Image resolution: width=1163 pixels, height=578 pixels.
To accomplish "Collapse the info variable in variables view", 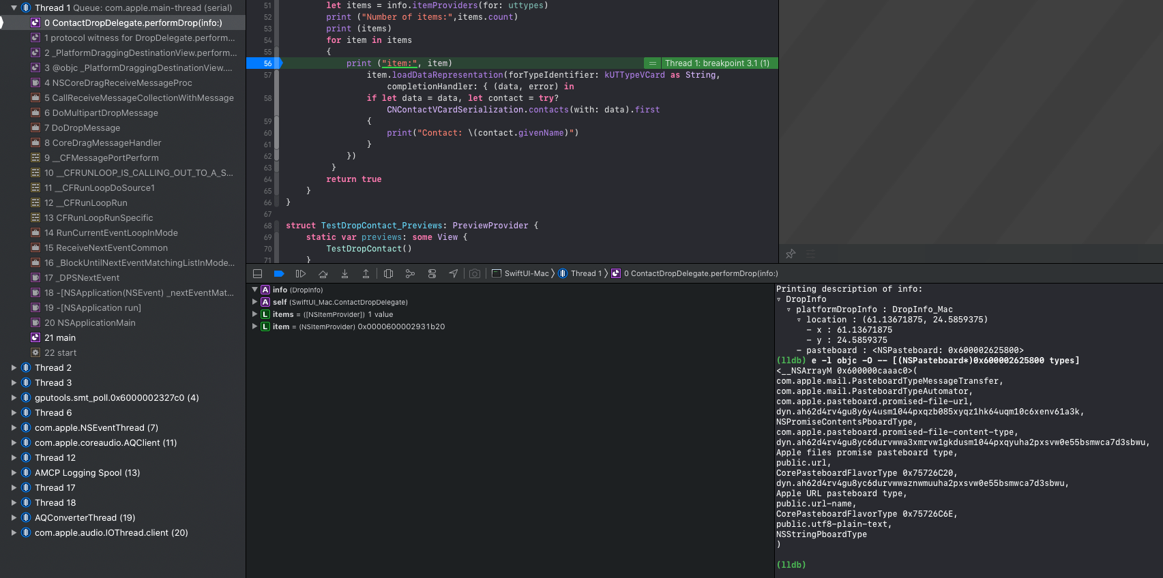I will [255, 290].
